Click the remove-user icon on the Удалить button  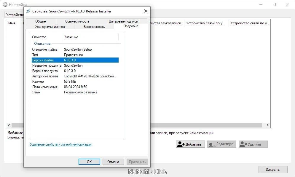pos(243,144)
